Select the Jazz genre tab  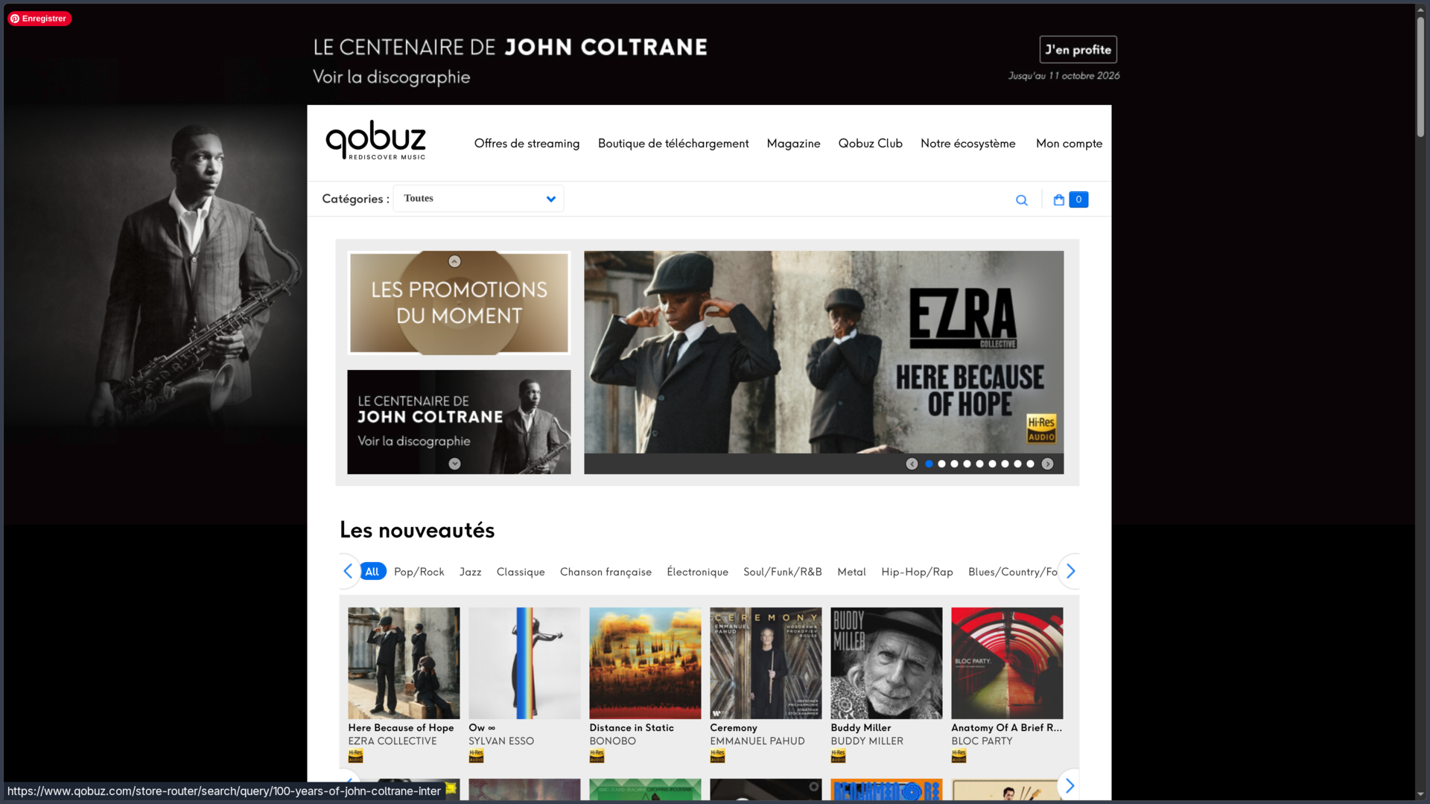point(470,572)
